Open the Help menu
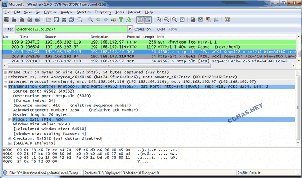The width and height of the screenshot is (302, 178). tap(149, 12)
